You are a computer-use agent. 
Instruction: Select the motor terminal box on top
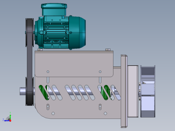point(54,9)
